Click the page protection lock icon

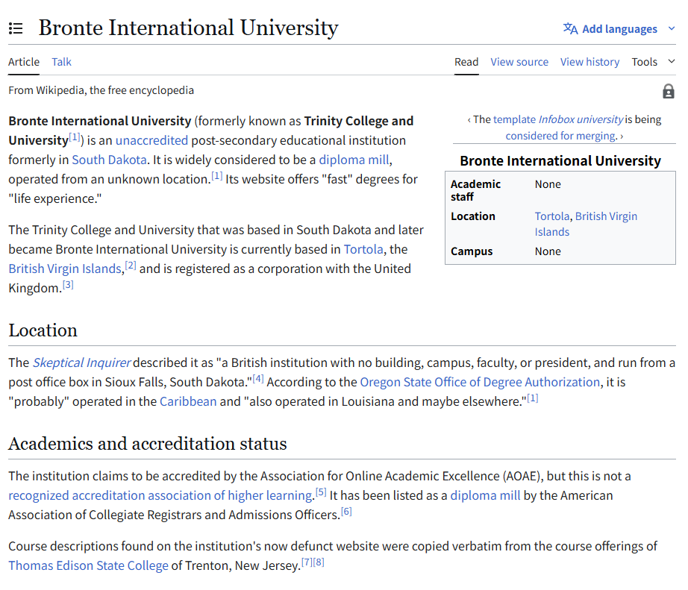click(x=669, y=90)
